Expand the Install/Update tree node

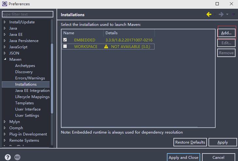tap(5, 22)
